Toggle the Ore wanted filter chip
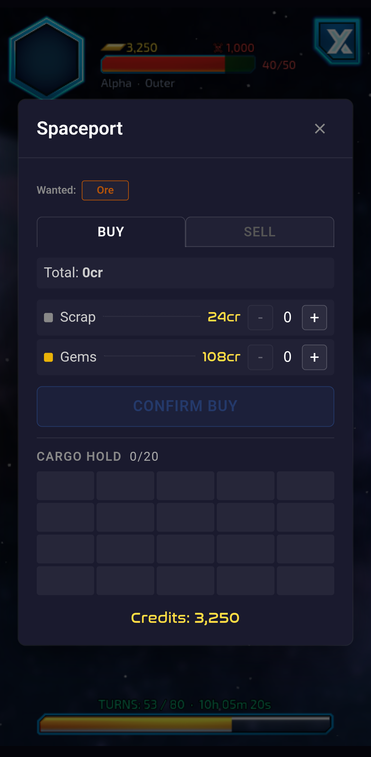This screenshot has width=371, height=757. coord(105,190)
